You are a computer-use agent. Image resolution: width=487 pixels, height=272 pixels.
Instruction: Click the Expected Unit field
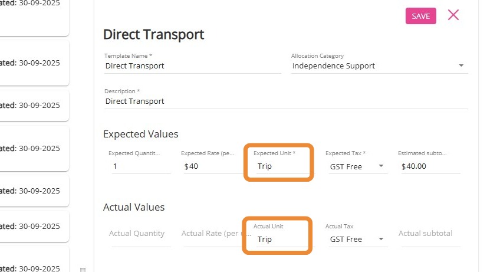[278, 166]
